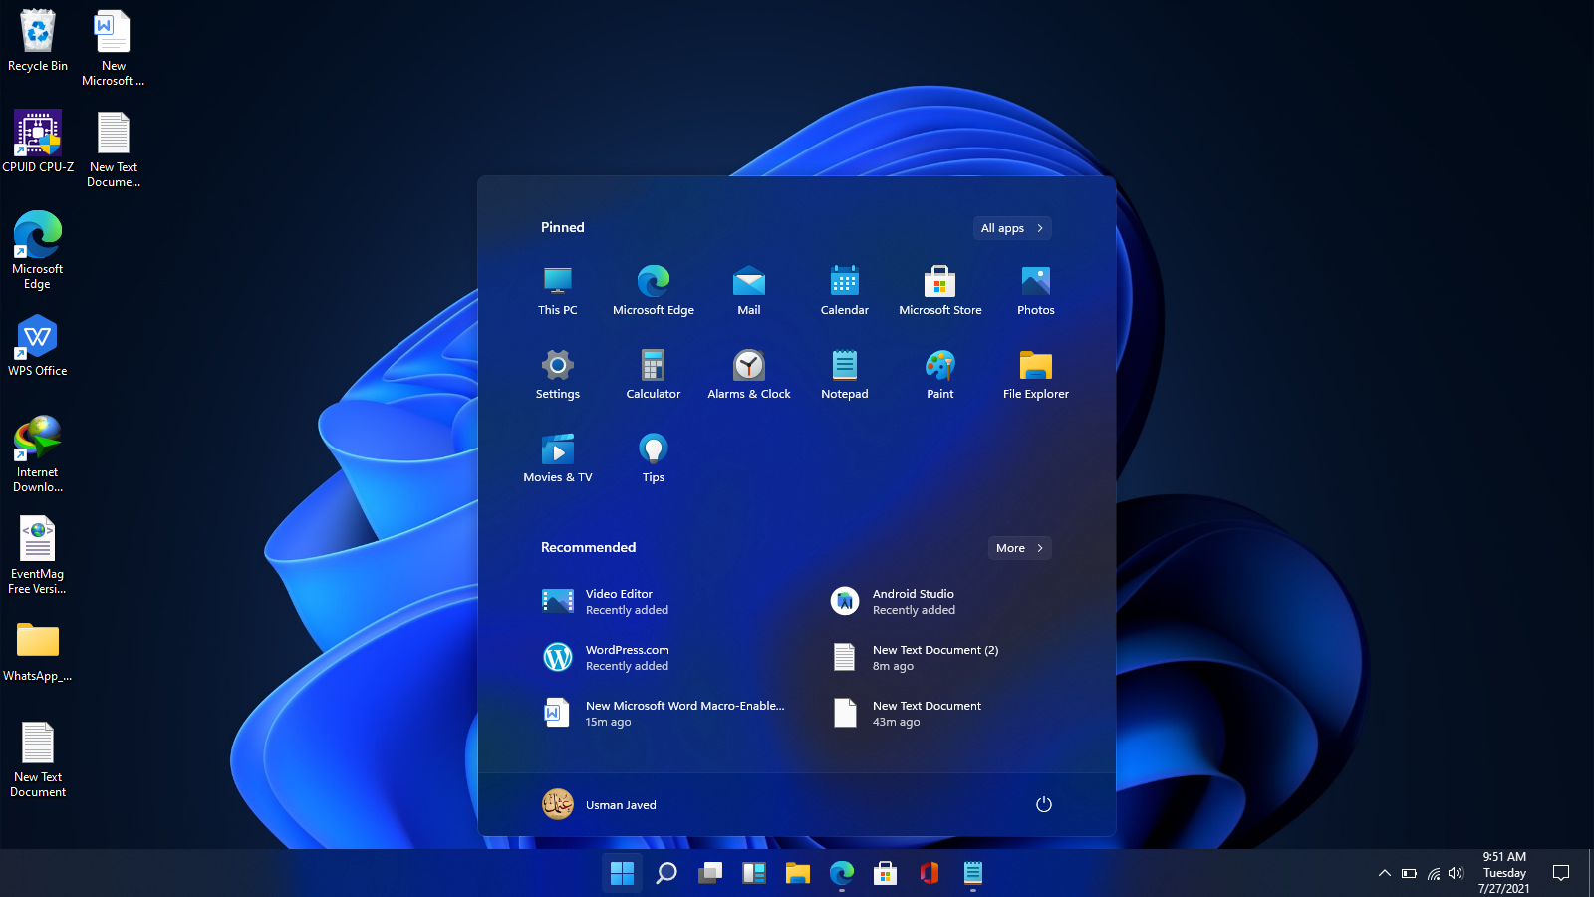Open the Mail app
The image size is (1594, 897).
coord(749,291)
